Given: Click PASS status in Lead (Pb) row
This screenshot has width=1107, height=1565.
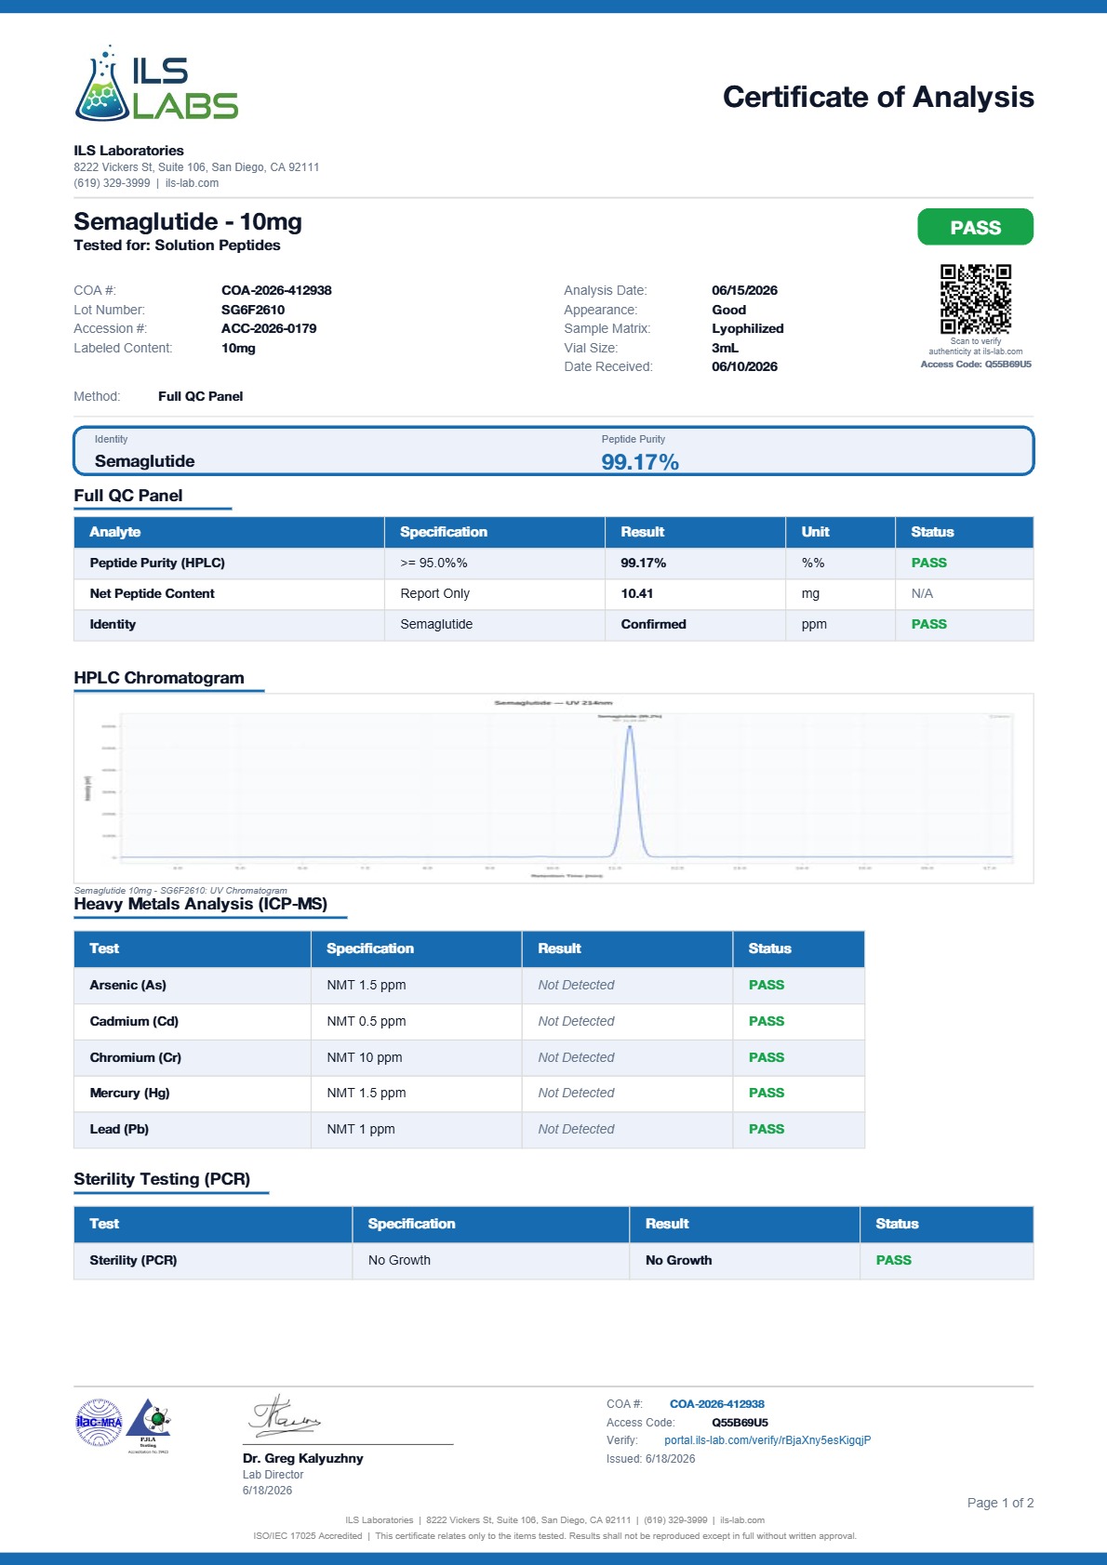Looking at the screenshot, I should click(x=767, y=1129).
